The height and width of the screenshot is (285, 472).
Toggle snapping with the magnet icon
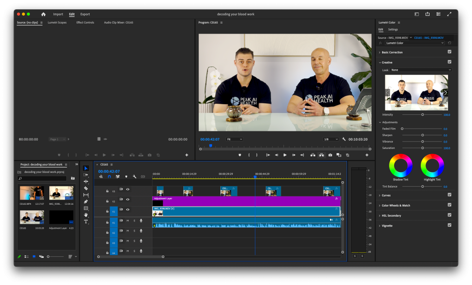point(109,177)
